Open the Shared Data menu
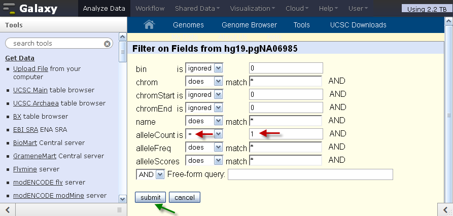The width and height of the screenshot is (453, 216). click(197, 9)
